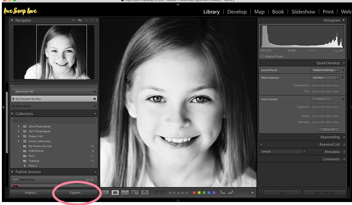Apply purple color label
Screen dimensions: 352x205
(214, 193)
